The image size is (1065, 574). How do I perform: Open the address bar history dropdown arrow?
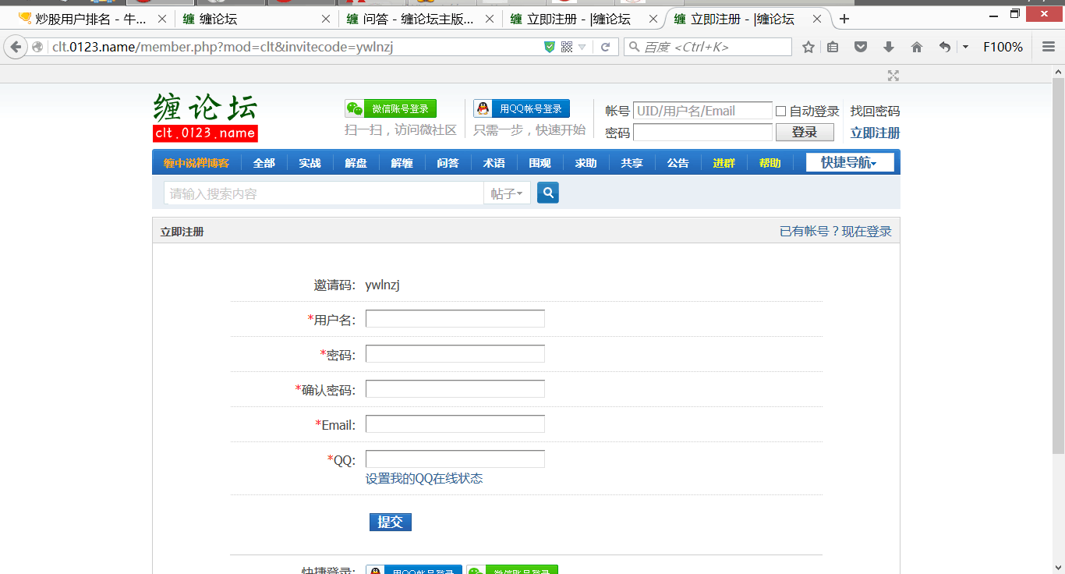582,48
